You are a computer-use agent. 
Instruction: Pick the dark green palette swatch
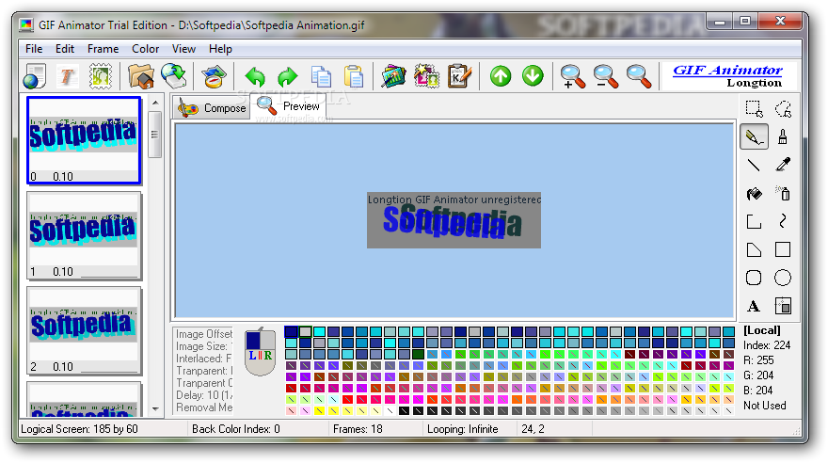tap(418, 354)
